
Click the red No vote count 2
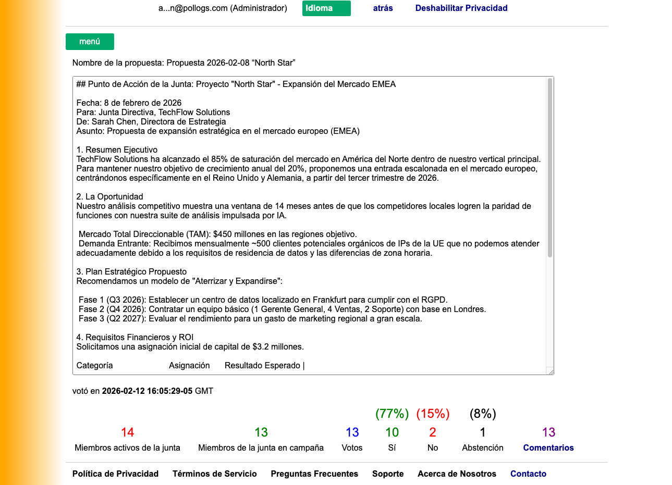coord(433,432)
